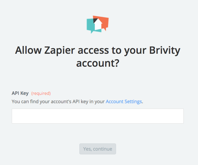Screen dimensions: 198x165
Task: Open the Account Settings link
Action: click(124, 101)
